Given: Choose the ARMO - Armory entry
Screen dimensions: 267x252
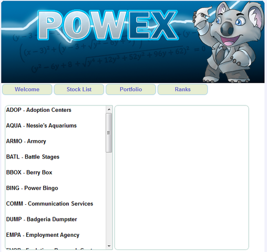Looking at the screenshot, I should point(26,141).
